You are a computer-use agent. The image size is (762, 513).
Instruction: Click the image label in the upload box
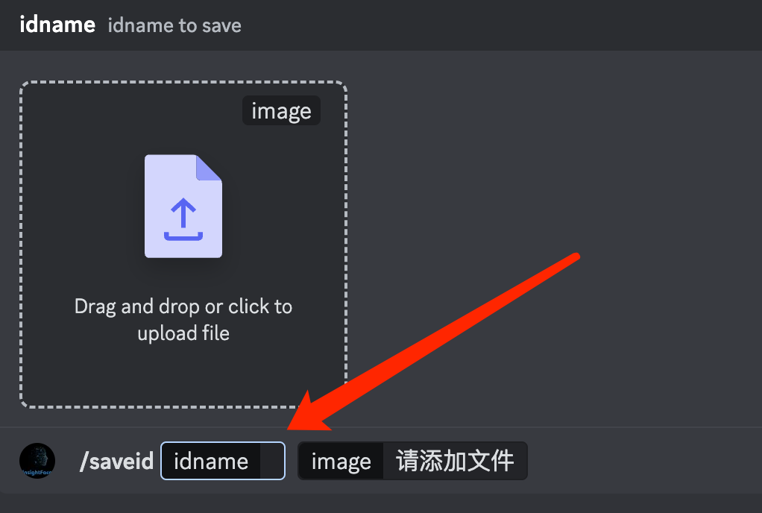pyautogui.click(x=281, y=111)
